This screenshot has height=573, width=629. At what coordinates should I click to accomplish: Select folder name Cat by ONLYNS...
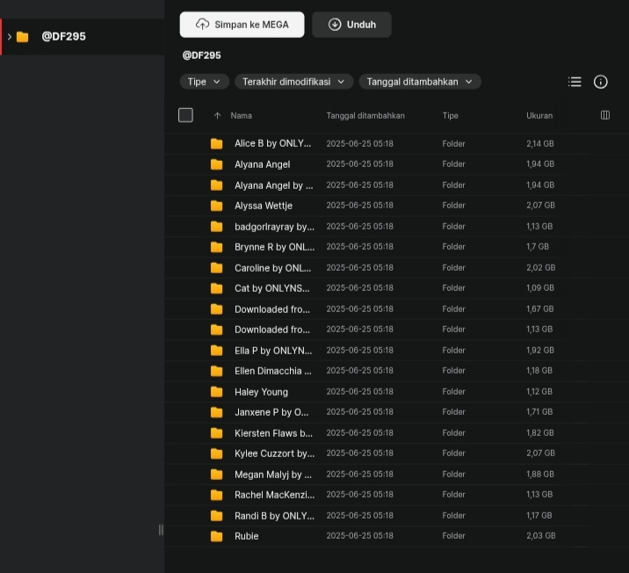click(x=272, y=288)
